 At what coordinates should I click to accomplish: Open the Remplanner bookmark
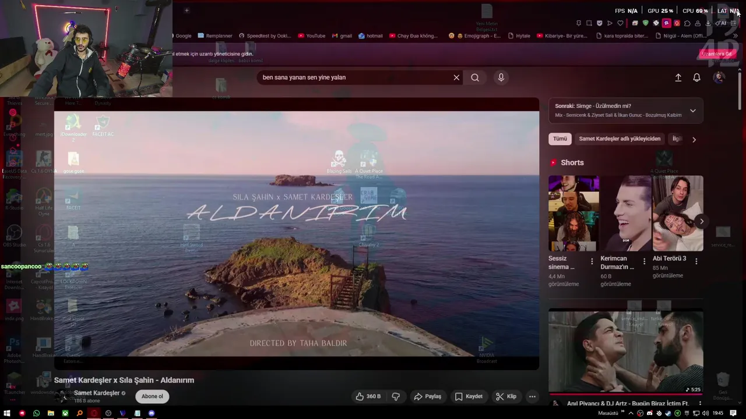[x=214, y=35]
